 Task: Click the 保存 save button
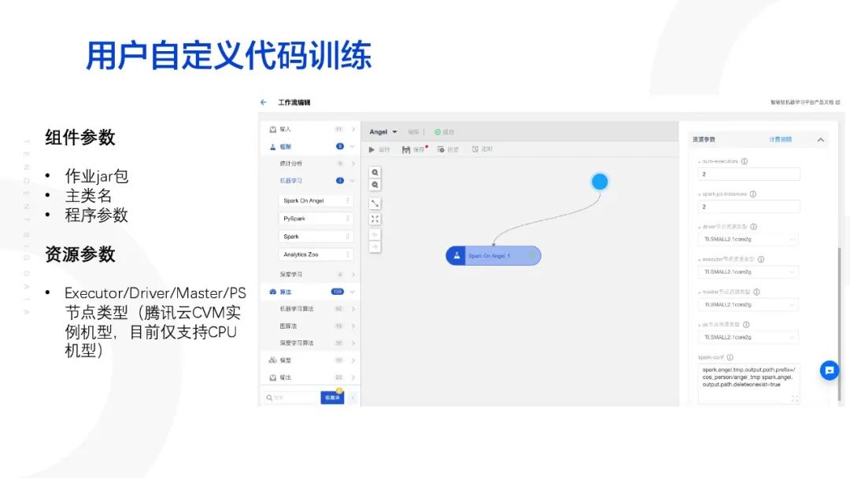pyautogui.click(x=414, y=149)
